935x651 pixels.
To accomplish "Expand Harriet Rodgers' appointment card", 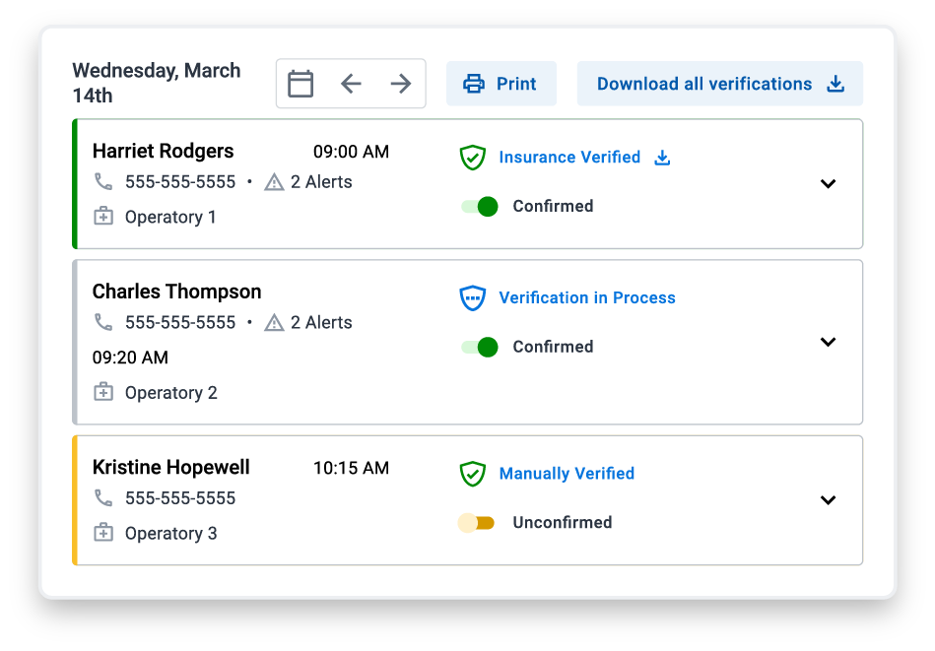I will click(x=828, y=183).
